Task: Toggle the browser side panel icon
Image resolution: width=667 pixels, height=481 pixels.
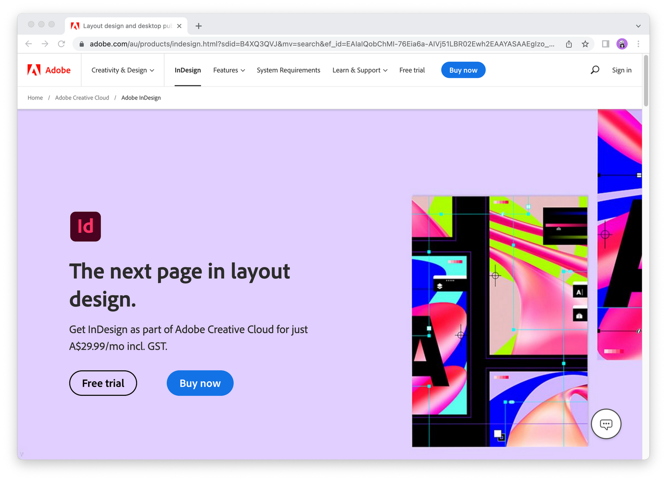Action: coord(606,44)
